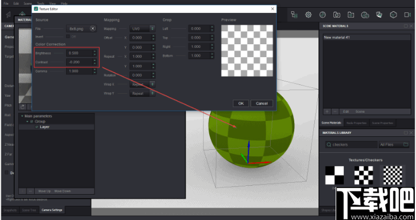This screenshot has width=416, height=220.
Task: Click the Brightness value stepper arrows
Action: [x=95, y=53]
